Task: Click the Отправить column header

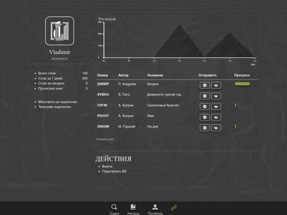Action: 207,75
